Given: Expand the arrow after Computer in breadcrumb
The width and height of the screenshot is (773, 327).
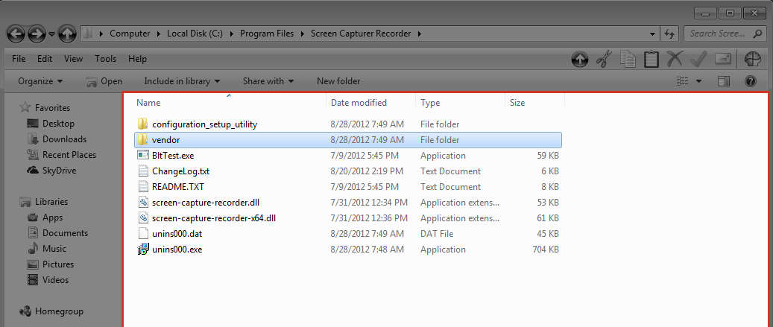Looking at the screenshot, I should [159, 34].
